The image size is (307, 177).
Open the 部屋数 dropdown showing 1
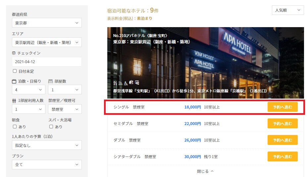(65, 90)
